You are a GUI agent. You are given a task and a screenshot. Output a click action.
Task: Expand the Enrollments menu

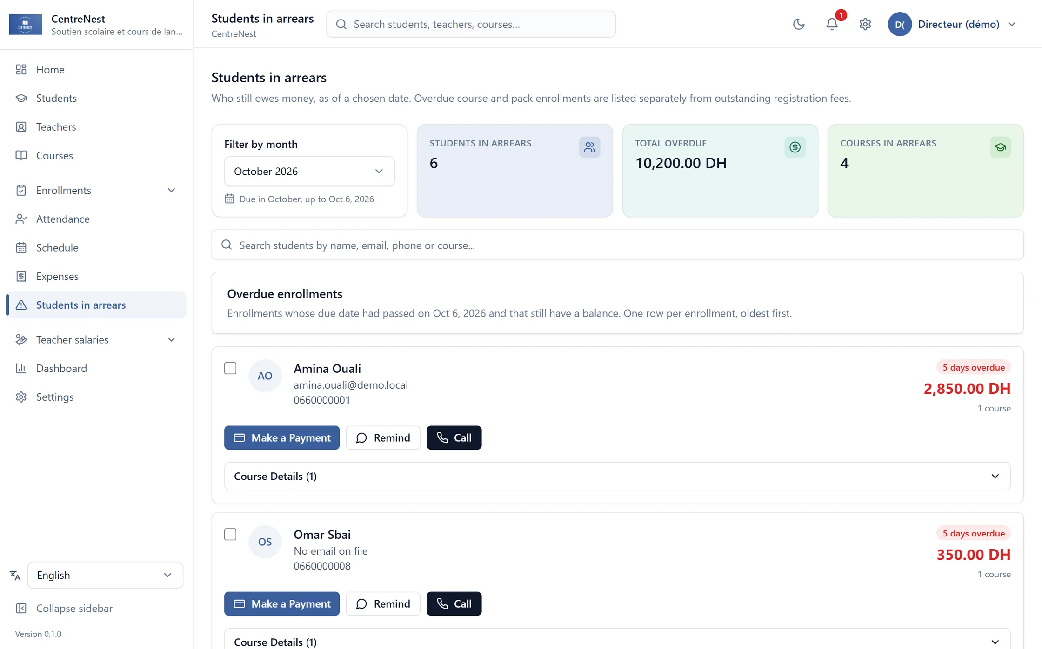[x=96, y=190]
